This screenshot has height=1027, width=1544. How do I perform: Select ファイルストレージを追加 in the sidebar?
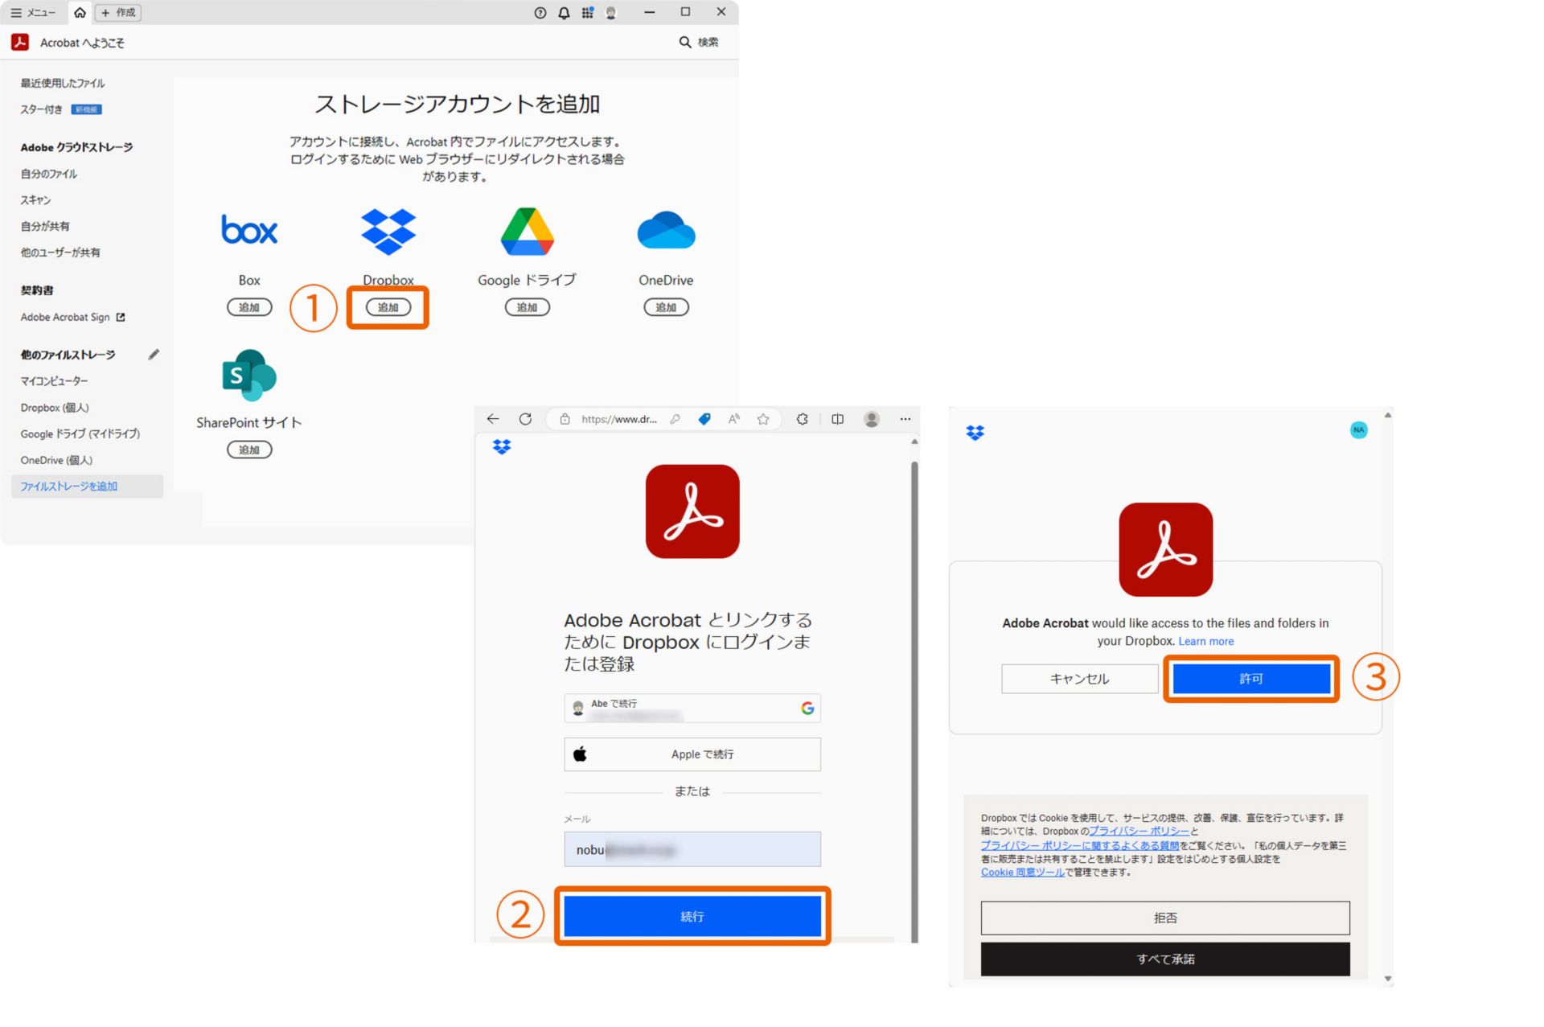coord(69,487)
